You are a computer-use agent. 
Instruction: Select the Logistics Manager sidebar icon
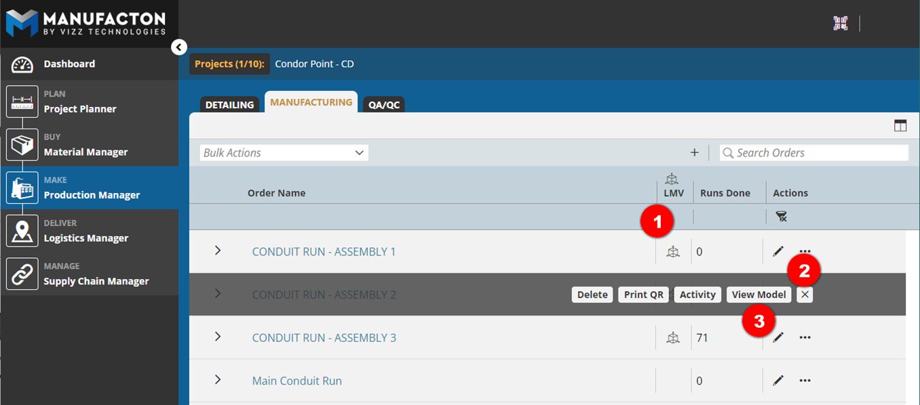pyautogui.click(x=22, y=230)
